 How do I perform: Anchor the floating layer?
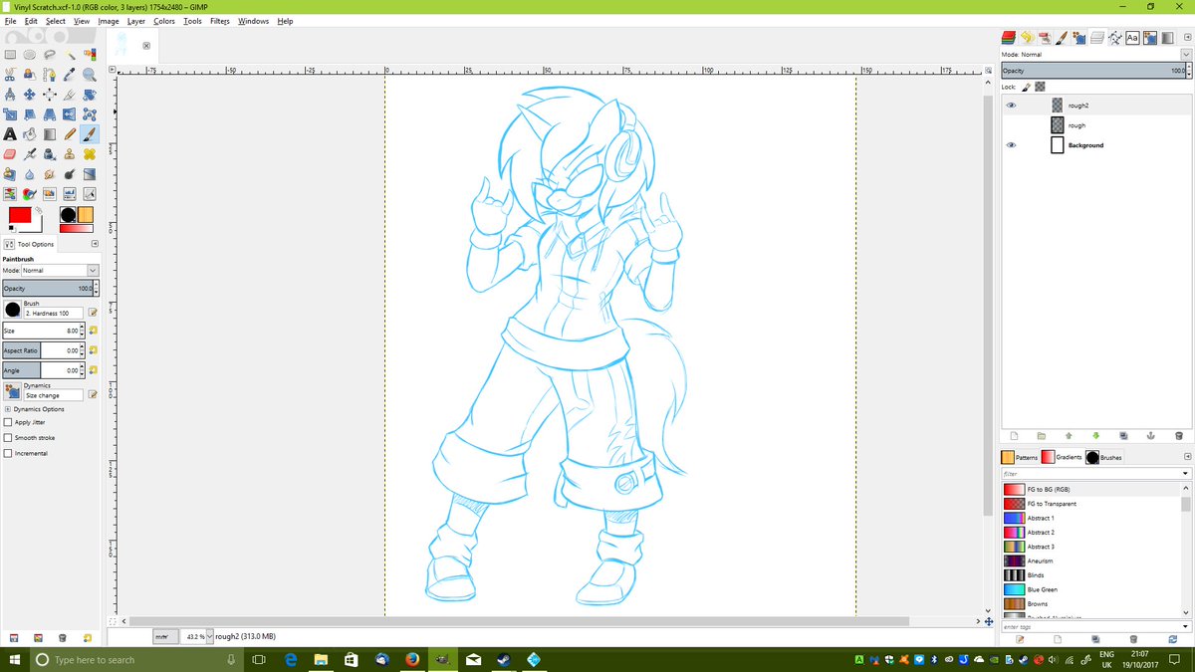[1150, 435]
